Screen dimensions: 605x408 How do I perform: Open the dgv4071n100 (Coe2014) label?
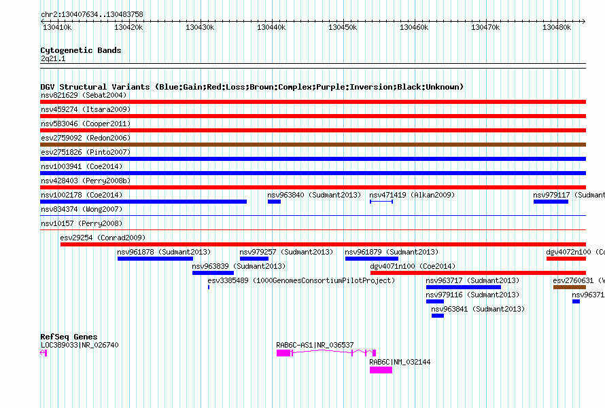pyautogui.click(x=413, y=266)
